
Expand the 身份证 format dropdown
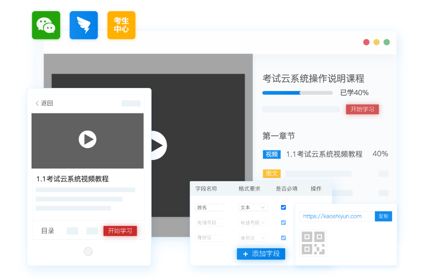tap(253, 238)
